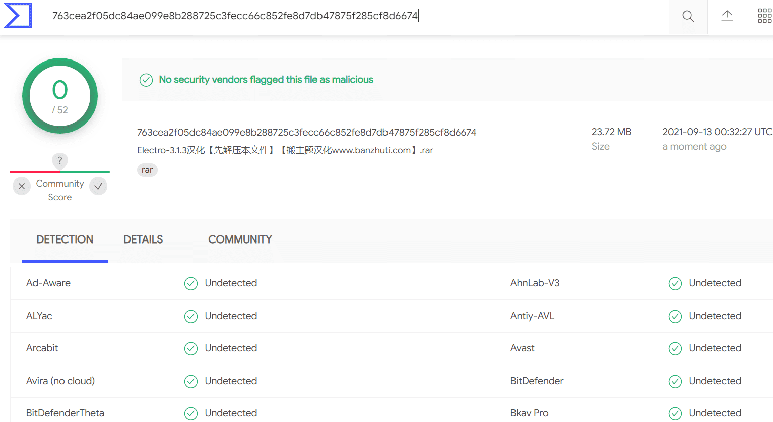This screenshot has height=422, width=773.
Task: Click the Electro-3.1.3 rar file name
Action: coord(285,150)
